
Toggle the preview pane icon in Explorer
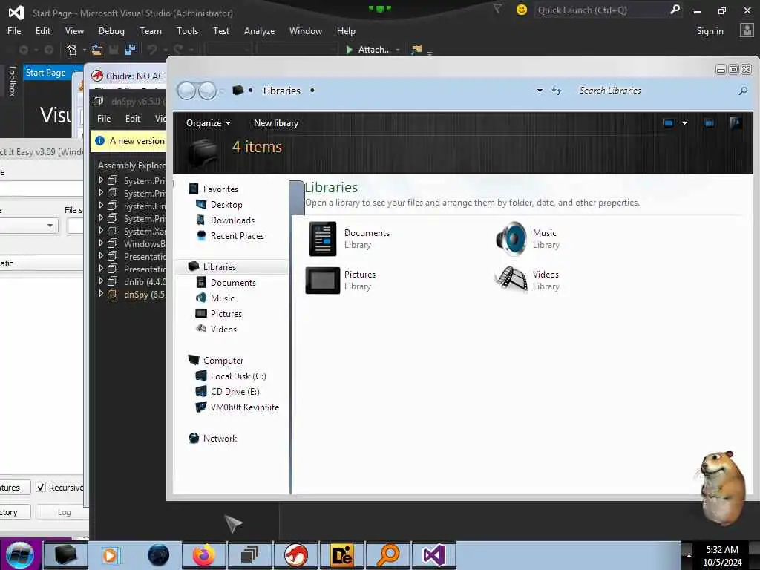coord(709,123)
